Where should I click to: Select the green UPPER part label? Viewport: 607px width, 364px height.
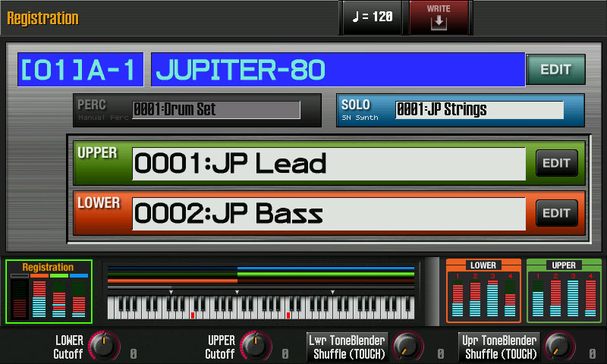click(x=97, y=153)
